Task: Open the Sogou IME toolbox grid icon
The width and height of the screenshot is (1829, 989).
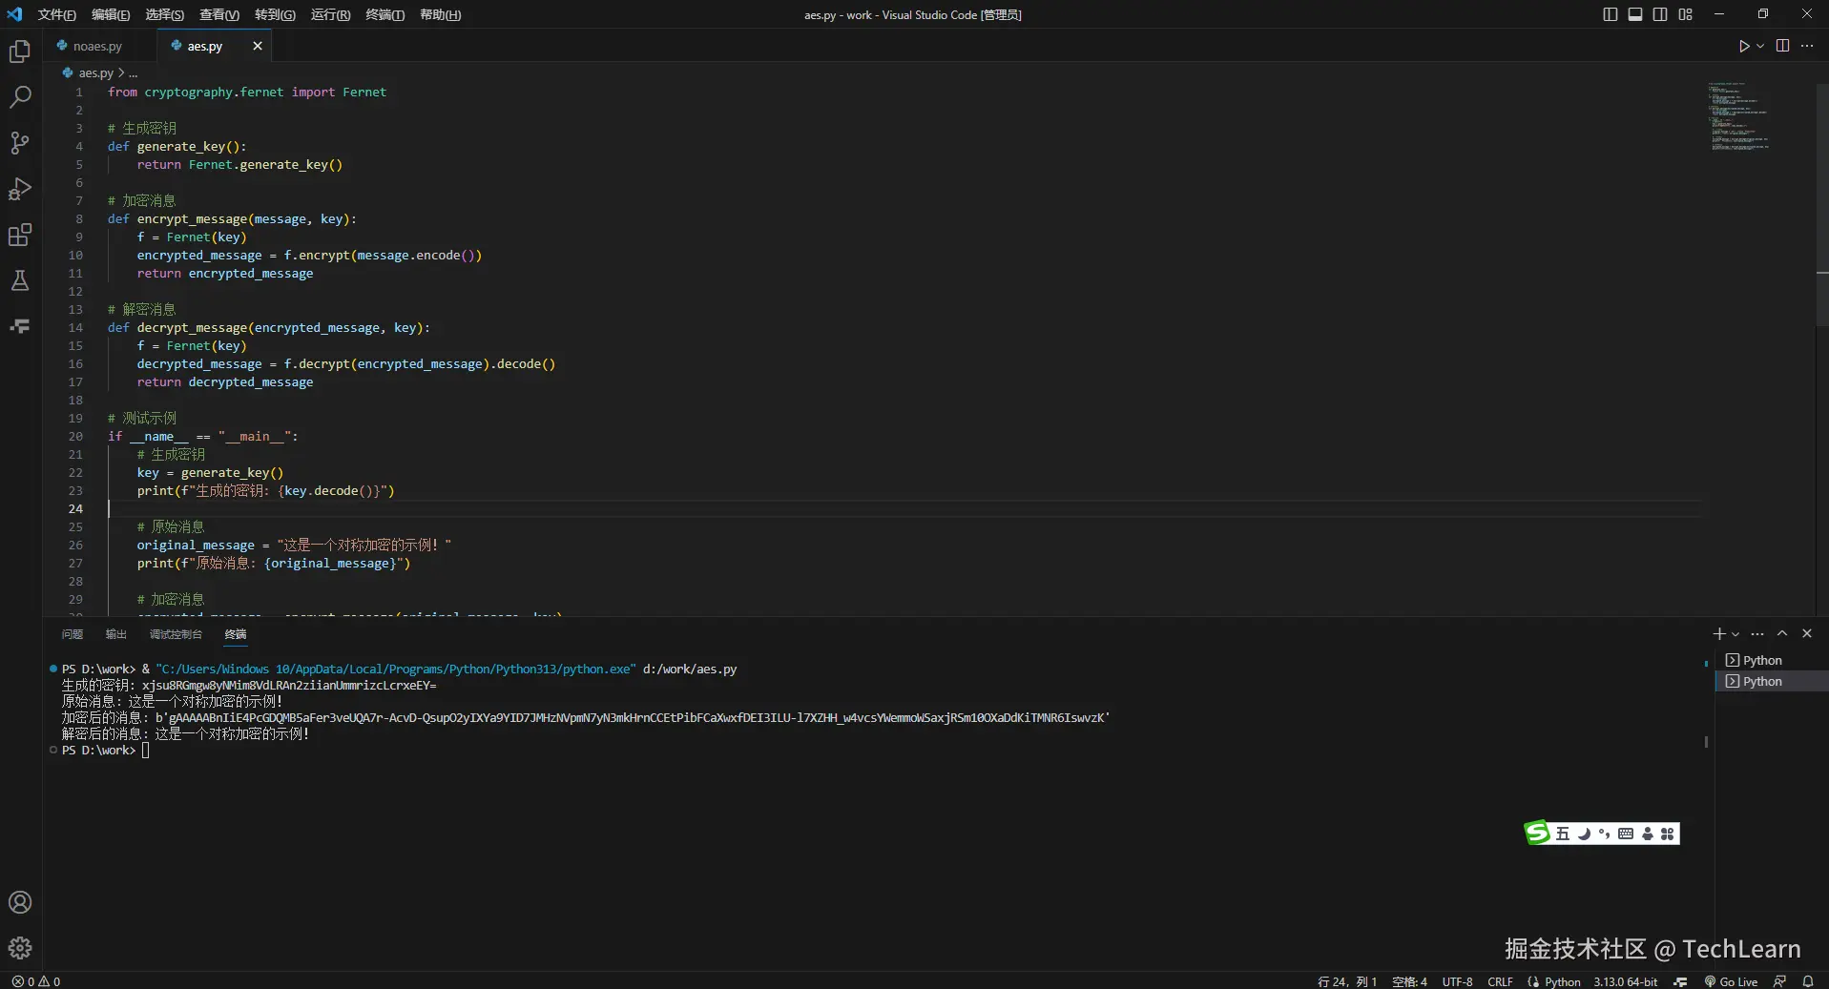Action: click(1667, 834)
